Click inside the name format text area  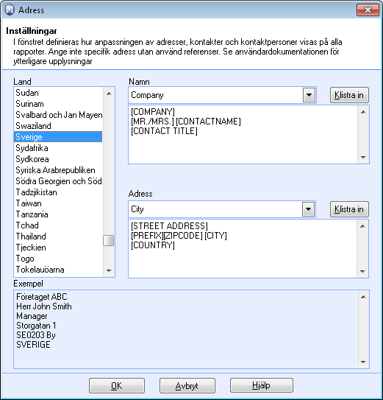pyautogui.click(x=243, y=134)
